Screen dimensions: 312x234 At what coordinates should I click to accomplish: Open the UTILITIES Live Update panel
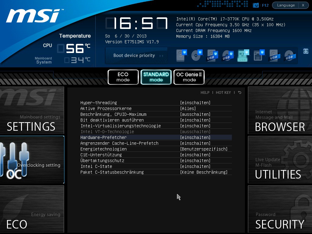pos(280,160)
